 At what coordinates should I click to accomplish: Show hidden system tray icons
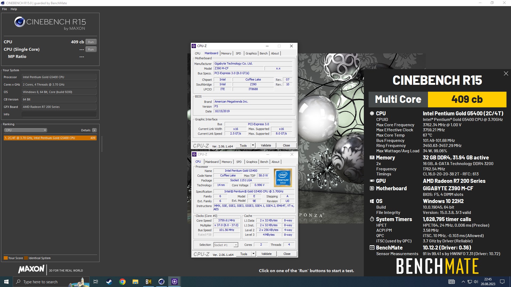coord(463,282)
